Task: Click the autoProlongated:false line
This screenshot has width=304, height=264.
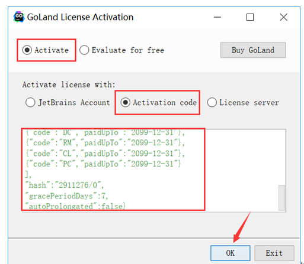Action: pyautogui.click(x=75, y=206)
